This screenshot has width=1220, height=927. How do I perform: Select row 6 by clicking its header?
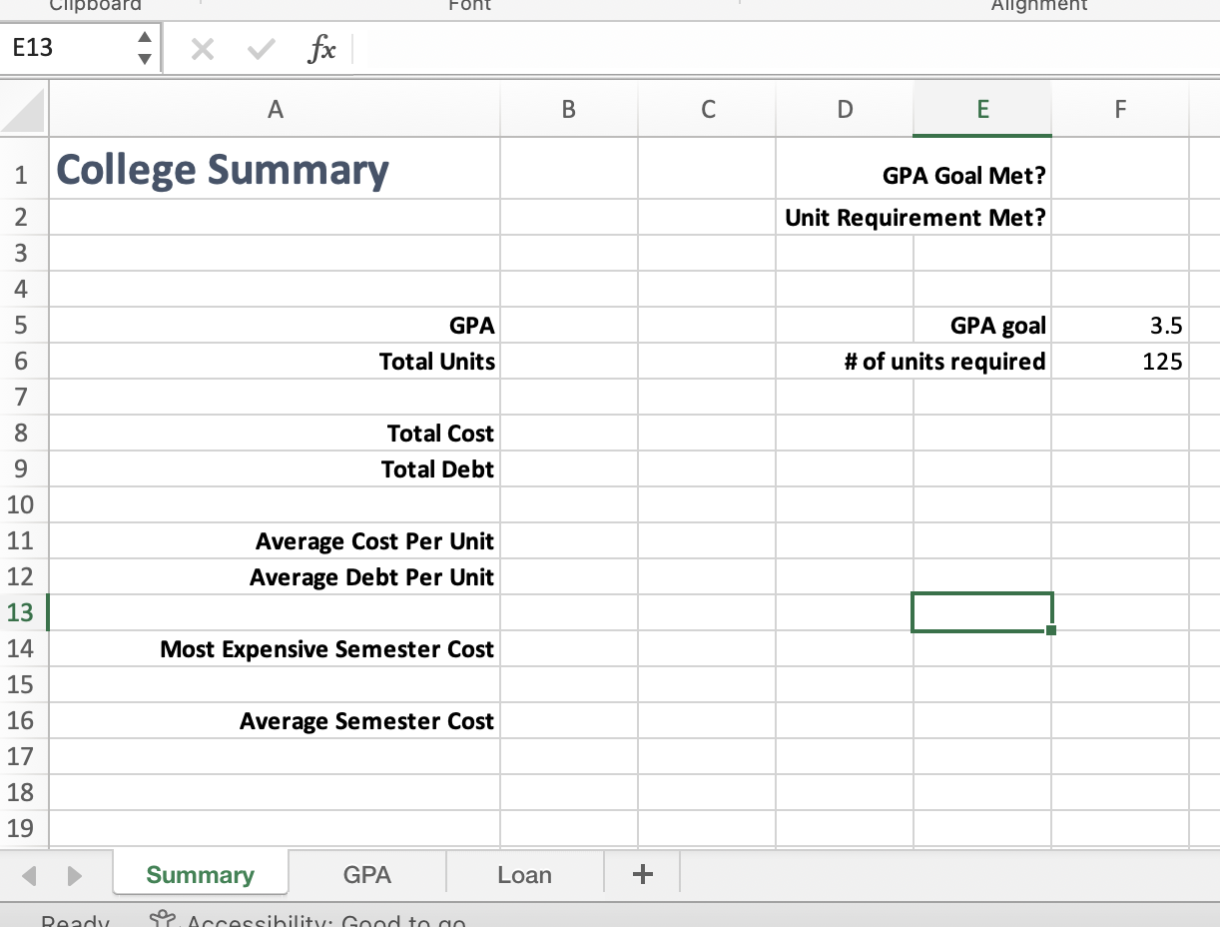click(x=22, y=361)
